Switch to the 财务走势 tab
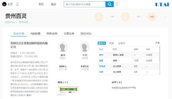The width and height of the screenshot is (172, 99). pos(52,34)
